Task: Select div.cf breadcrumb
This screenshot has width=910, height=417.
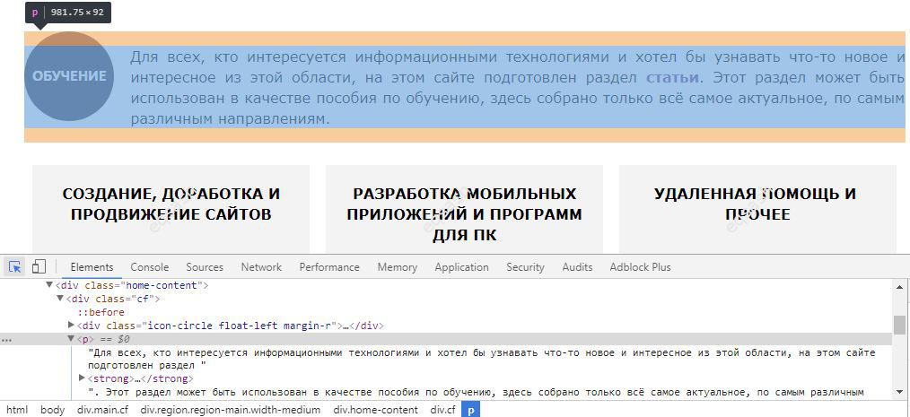Action: 442,410
